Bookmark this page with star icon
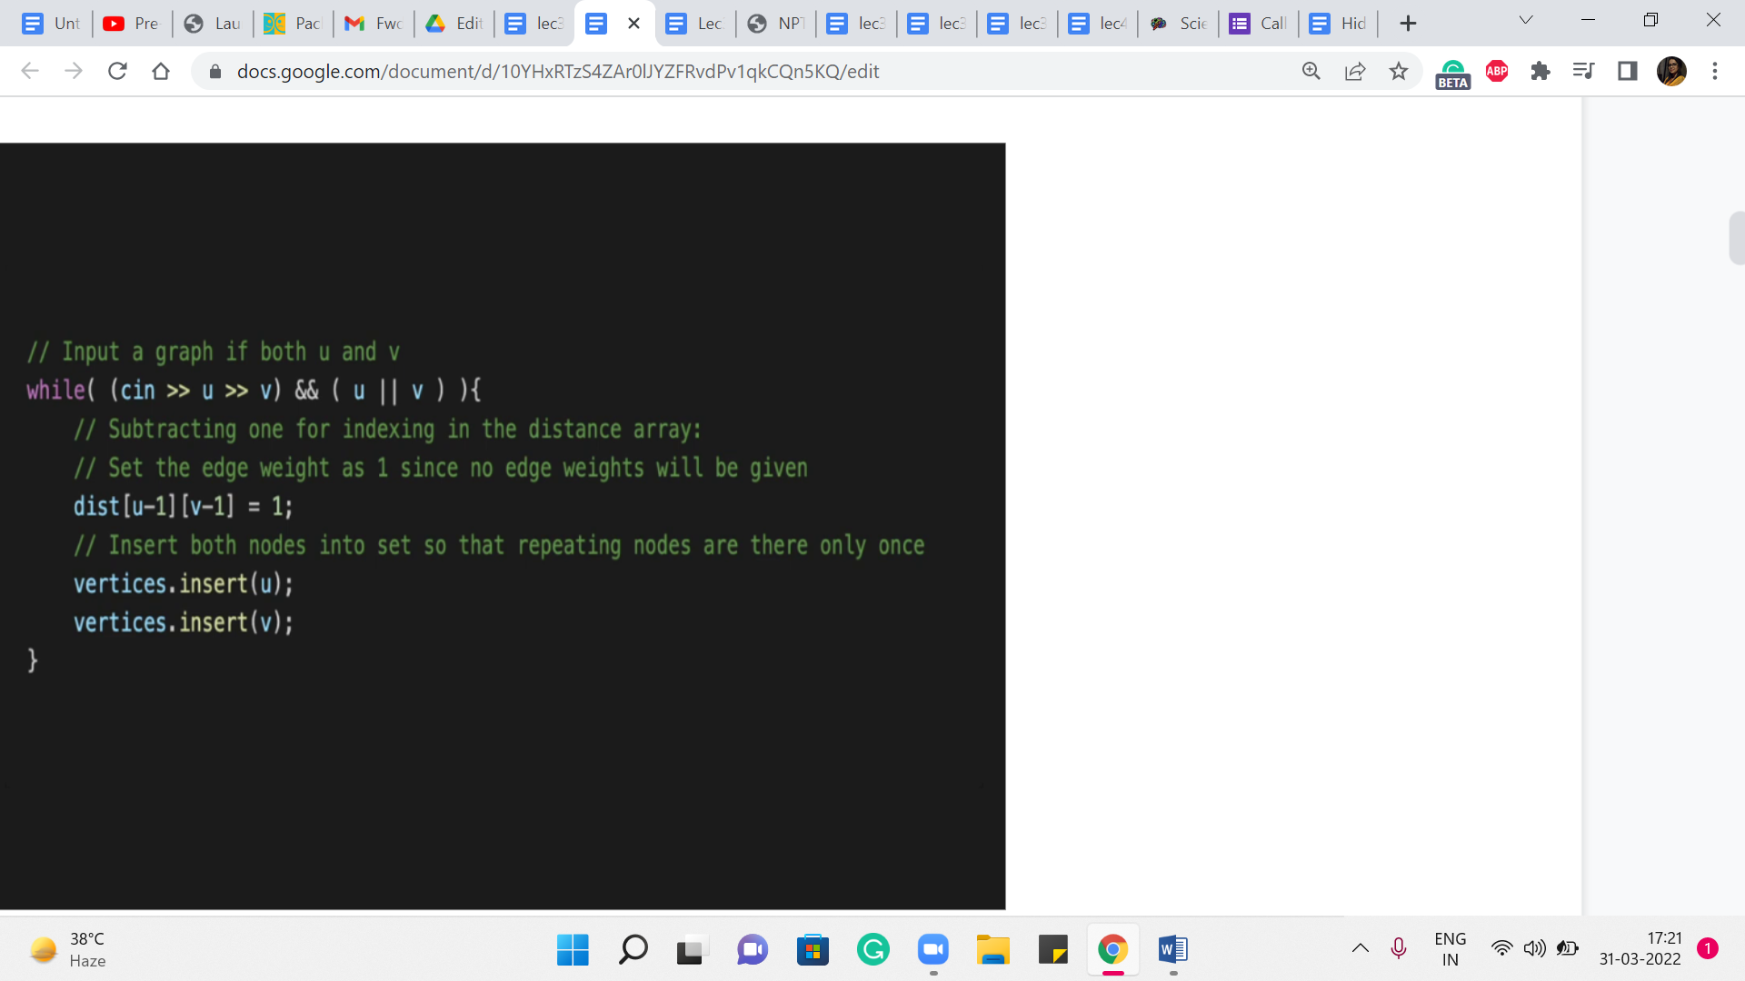Viewport: 1745px width, 981px height. 1399,71
